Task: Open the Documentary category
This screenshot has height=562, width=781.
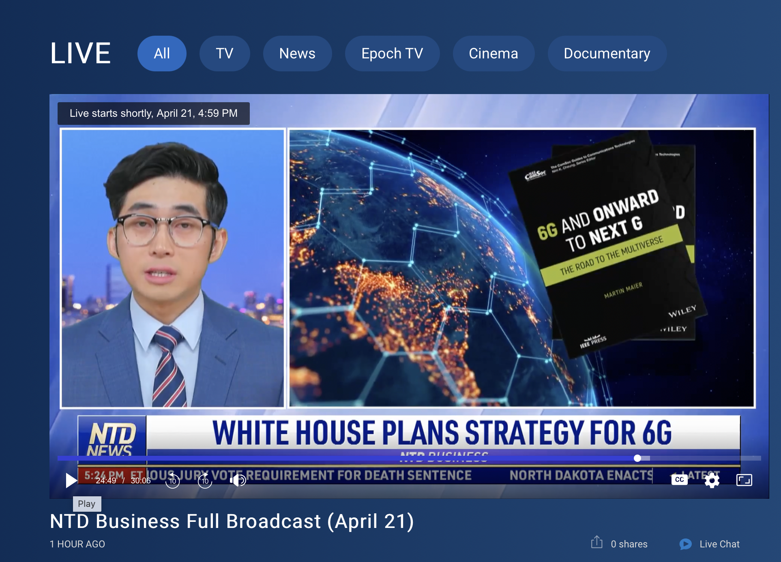Action: (607, 54)
